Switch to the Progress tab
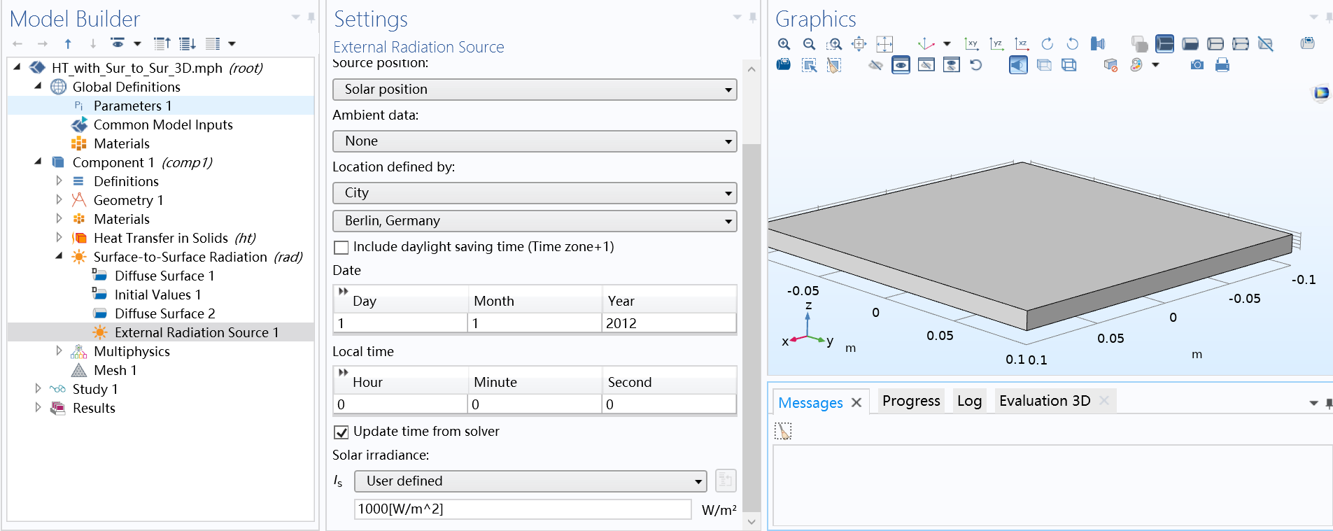Screen dimensions: 1333x531 [910, 401]
